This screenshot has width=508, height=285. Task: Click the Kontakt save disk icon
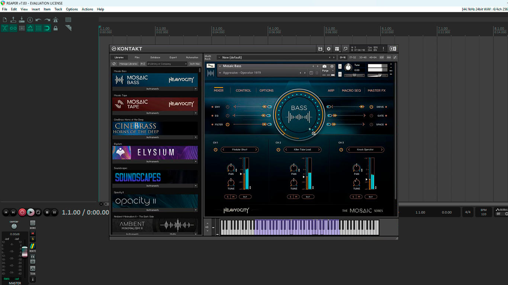tap(320, 49)
